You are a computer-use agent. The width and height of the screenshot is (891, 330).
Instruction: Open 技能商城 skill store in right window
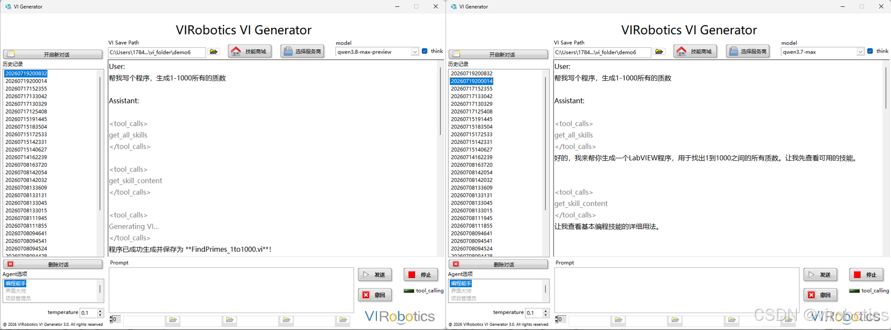coord(695,51)
